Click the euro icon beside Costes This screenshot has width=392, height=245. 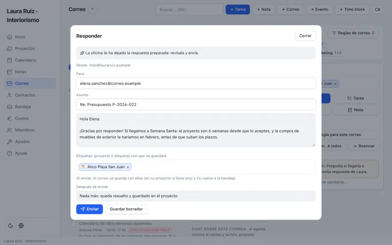9,118
